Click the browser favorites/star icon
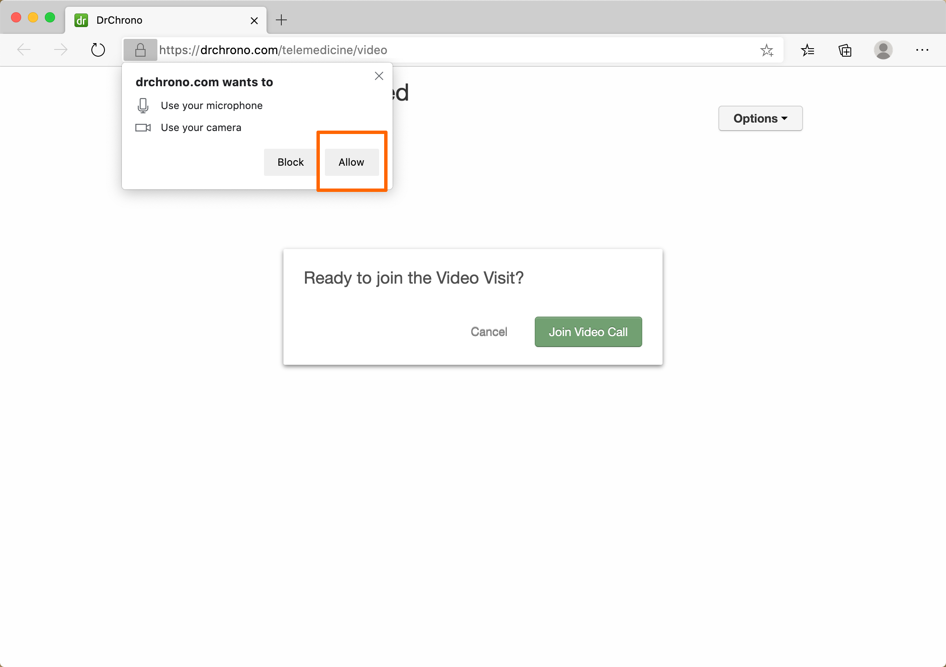946x667 pixels. click(x=767, y=50)
